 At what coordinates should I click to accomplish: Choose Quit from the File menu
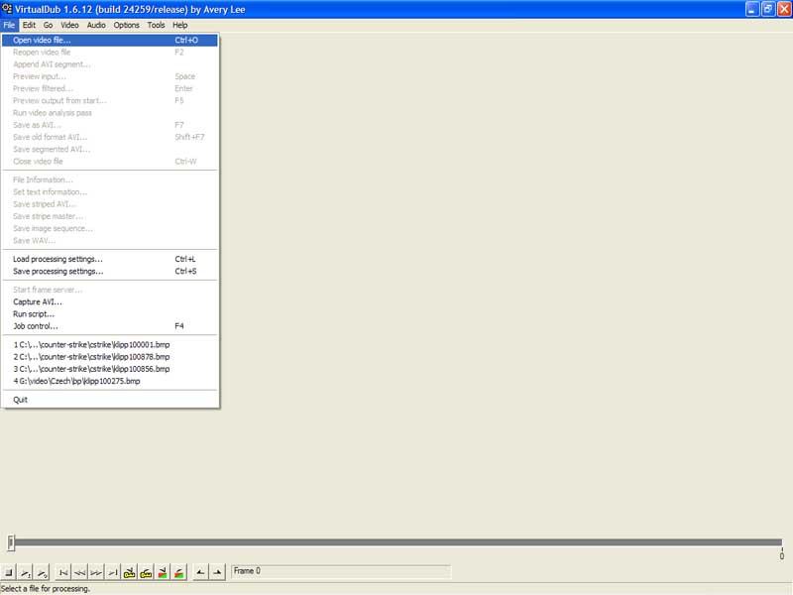(x=110, y=400)
